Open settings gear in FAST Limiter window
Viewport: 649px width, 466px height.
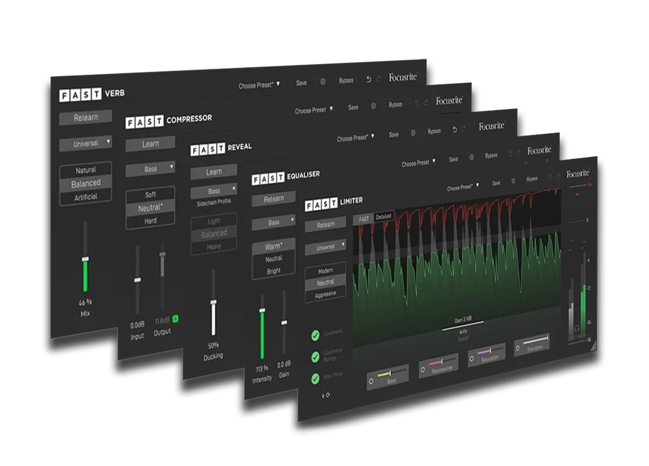click(513, 181)
